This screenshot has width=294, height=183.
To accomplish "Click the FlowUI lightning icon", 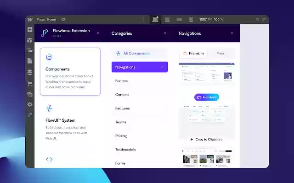I will point(49,108).
